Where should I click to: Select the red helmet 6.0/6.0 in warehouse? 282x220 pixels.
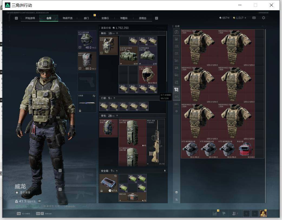[x=245, y=149]
